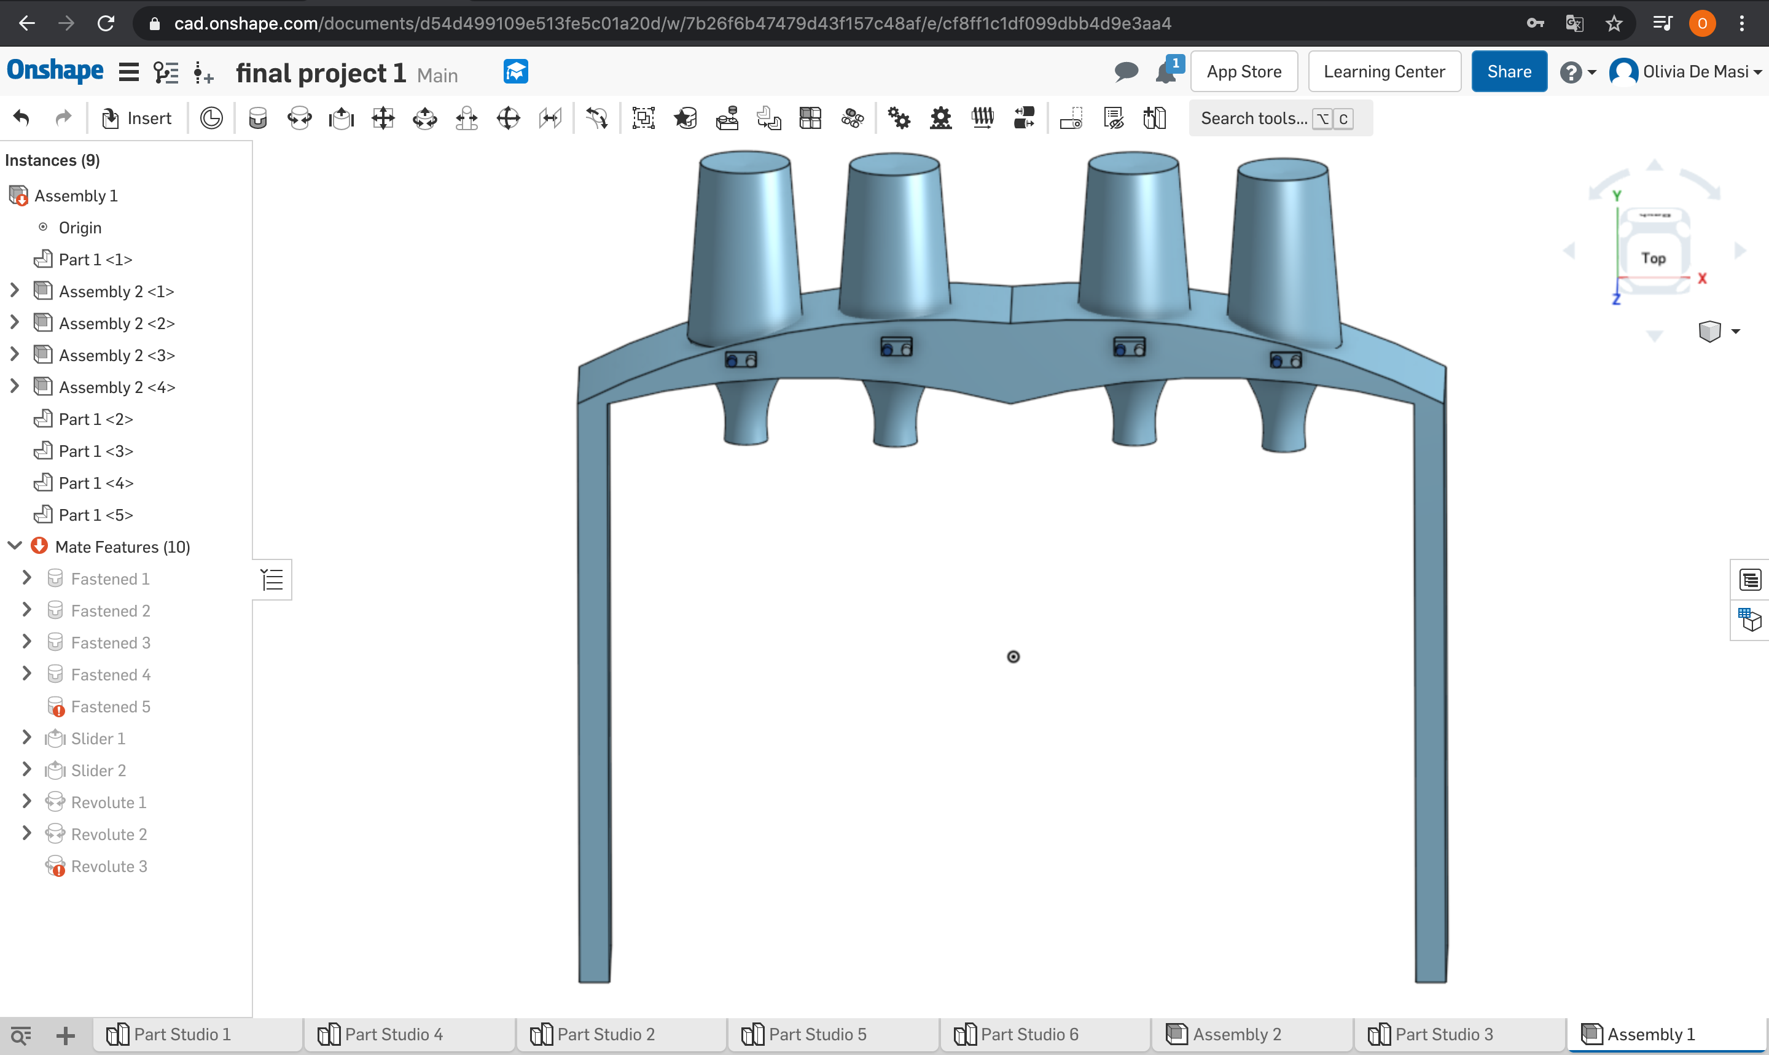Select the Cylindrical mate tool

pyautogui.click(x=424, y=118)
